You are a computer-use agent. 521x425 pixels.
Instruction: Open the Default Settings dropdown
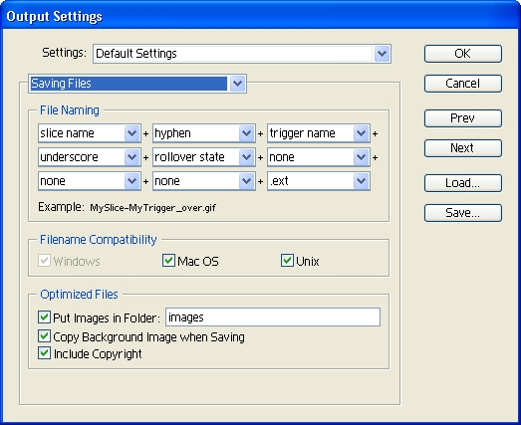tap(242, 54)
